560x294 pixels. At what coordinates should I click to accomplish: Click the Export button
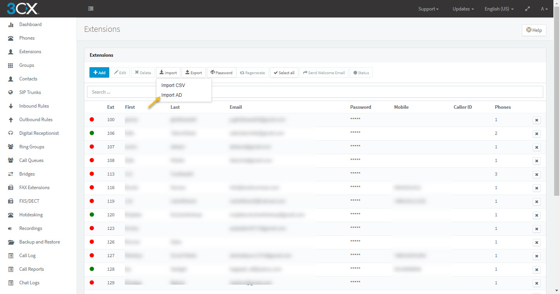click(193, 73)
